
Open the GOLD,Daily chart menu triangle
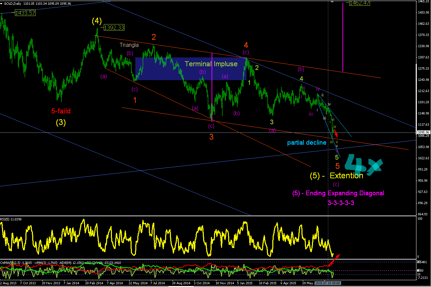pos(2,3)
